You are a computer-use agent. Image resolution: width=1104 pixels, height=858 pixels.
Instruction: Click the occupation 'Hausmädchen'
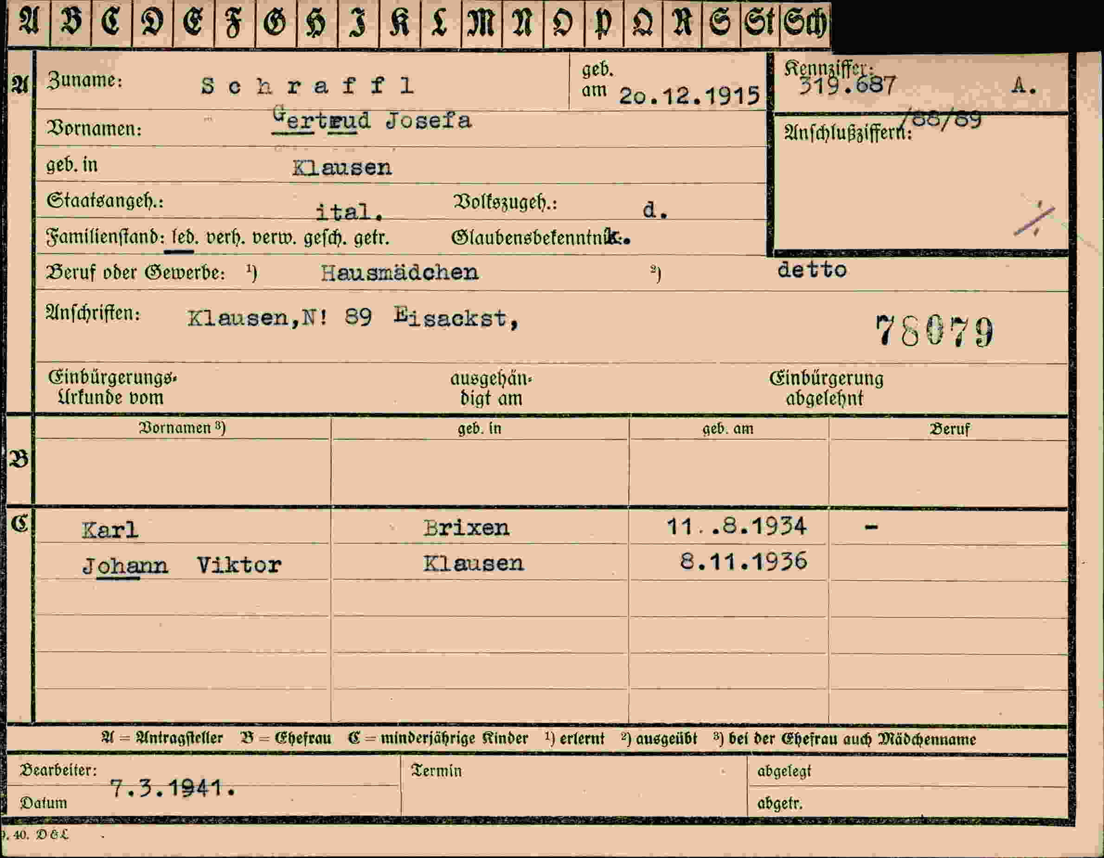399,273
